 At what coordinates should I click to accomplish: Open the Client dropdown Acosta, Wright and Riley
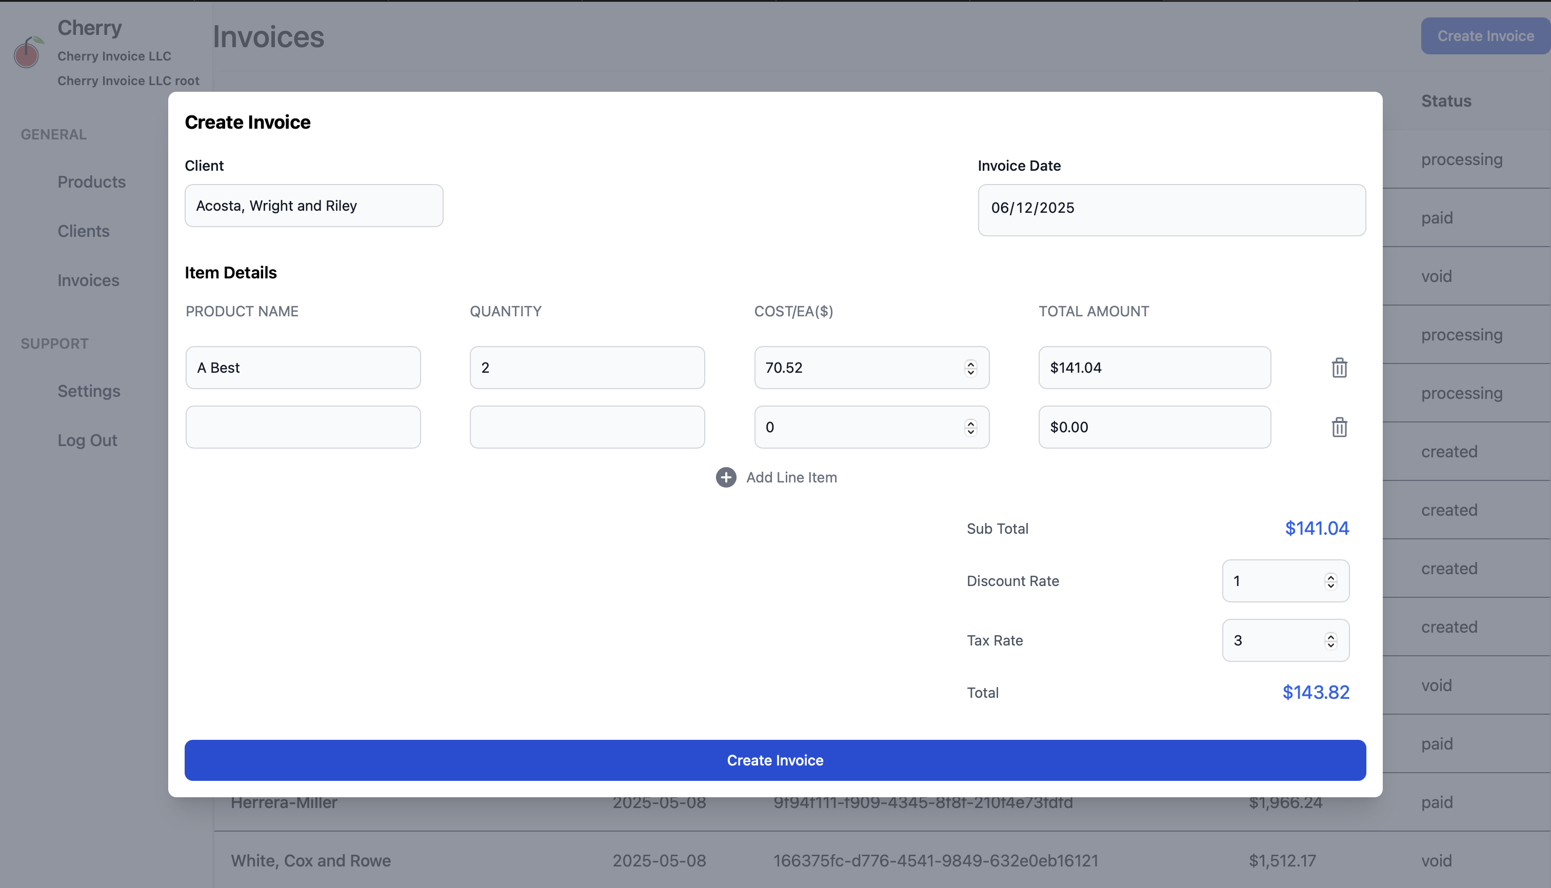313,206
